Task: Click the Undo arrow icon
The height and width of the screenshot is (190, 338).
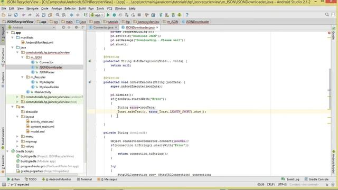Action: coord(23,15)
